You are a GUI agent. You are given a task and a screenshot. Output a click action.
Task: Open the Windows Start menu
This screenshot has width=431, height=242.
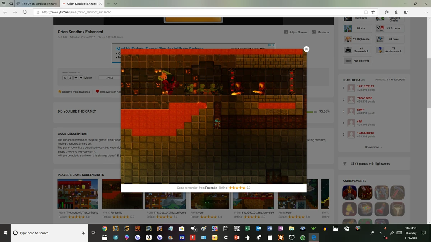pos(5,233)
